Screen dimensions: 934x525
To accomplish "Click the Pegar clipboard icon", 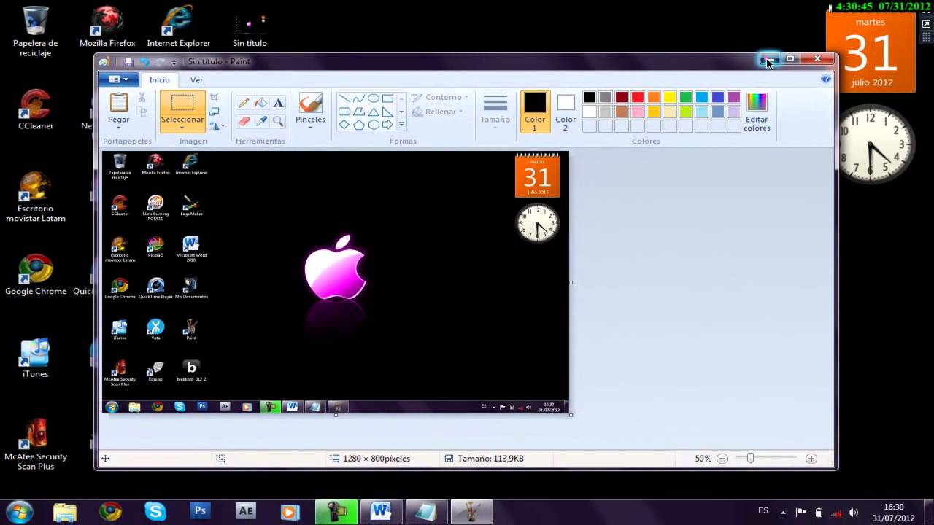I will [x=118, y=103].
